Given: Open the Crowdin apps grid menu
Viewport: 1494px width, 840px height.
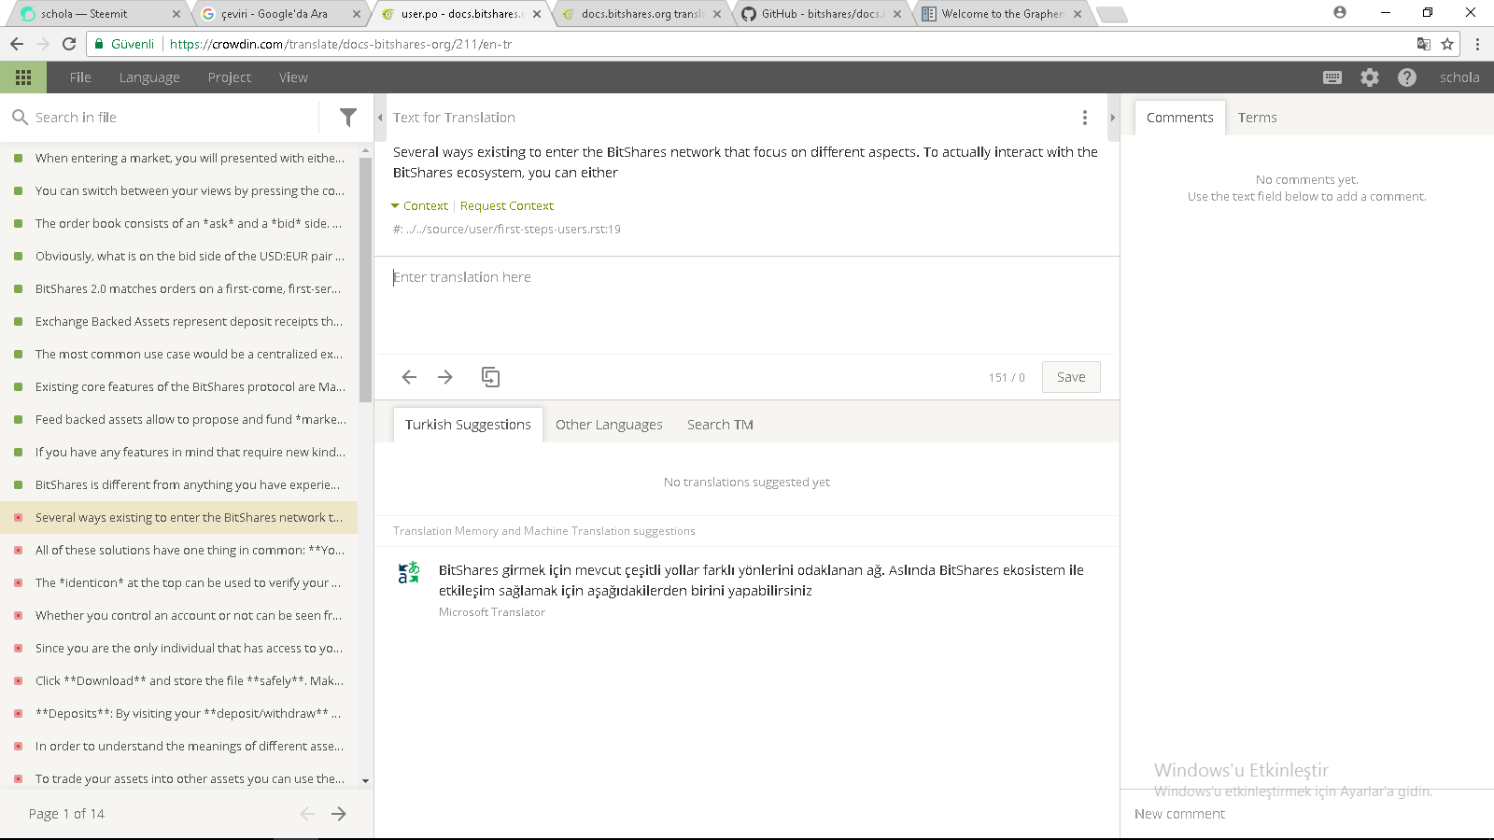Looking at the screenshot, I should click(x=23, y=77).
